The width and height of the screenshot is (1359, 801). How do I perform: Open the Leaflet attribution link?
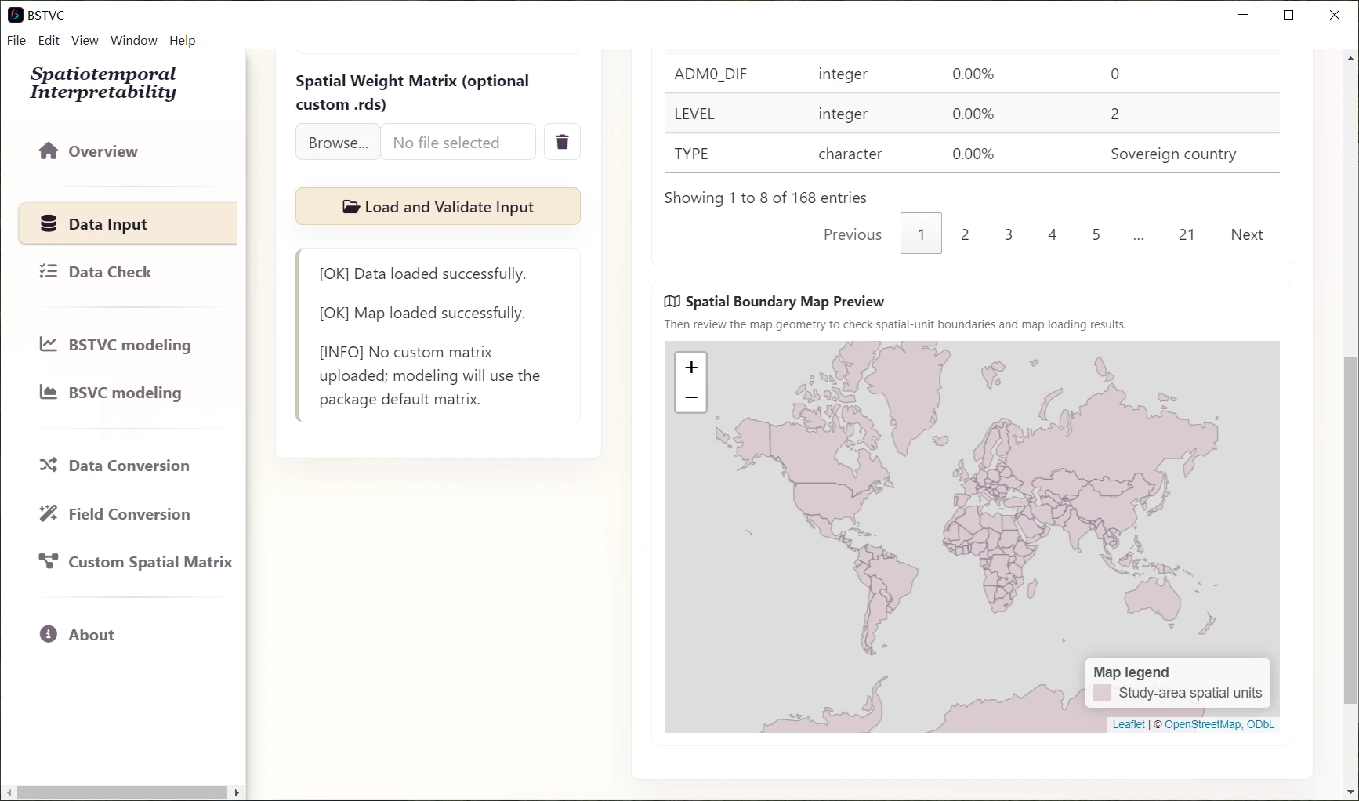(1129, 725)
